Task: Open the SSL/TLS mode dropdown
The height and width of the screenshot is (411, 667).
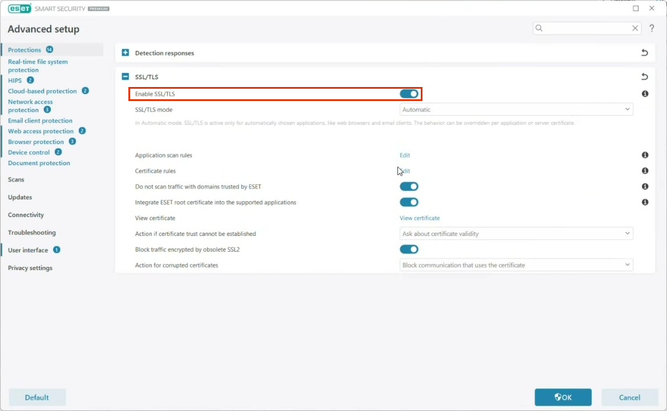Action: (x=516, y=109)
